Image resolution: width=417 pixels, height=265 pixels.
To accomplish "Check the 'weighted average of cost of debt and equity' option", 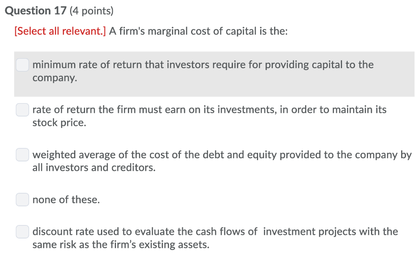I will pos(22,155).
